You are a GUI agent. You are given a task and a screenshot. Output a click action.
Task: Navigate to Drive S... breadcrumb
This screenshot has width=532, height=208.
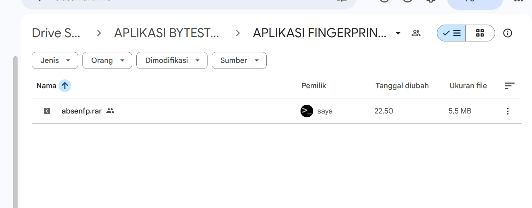tap(56, 33)
